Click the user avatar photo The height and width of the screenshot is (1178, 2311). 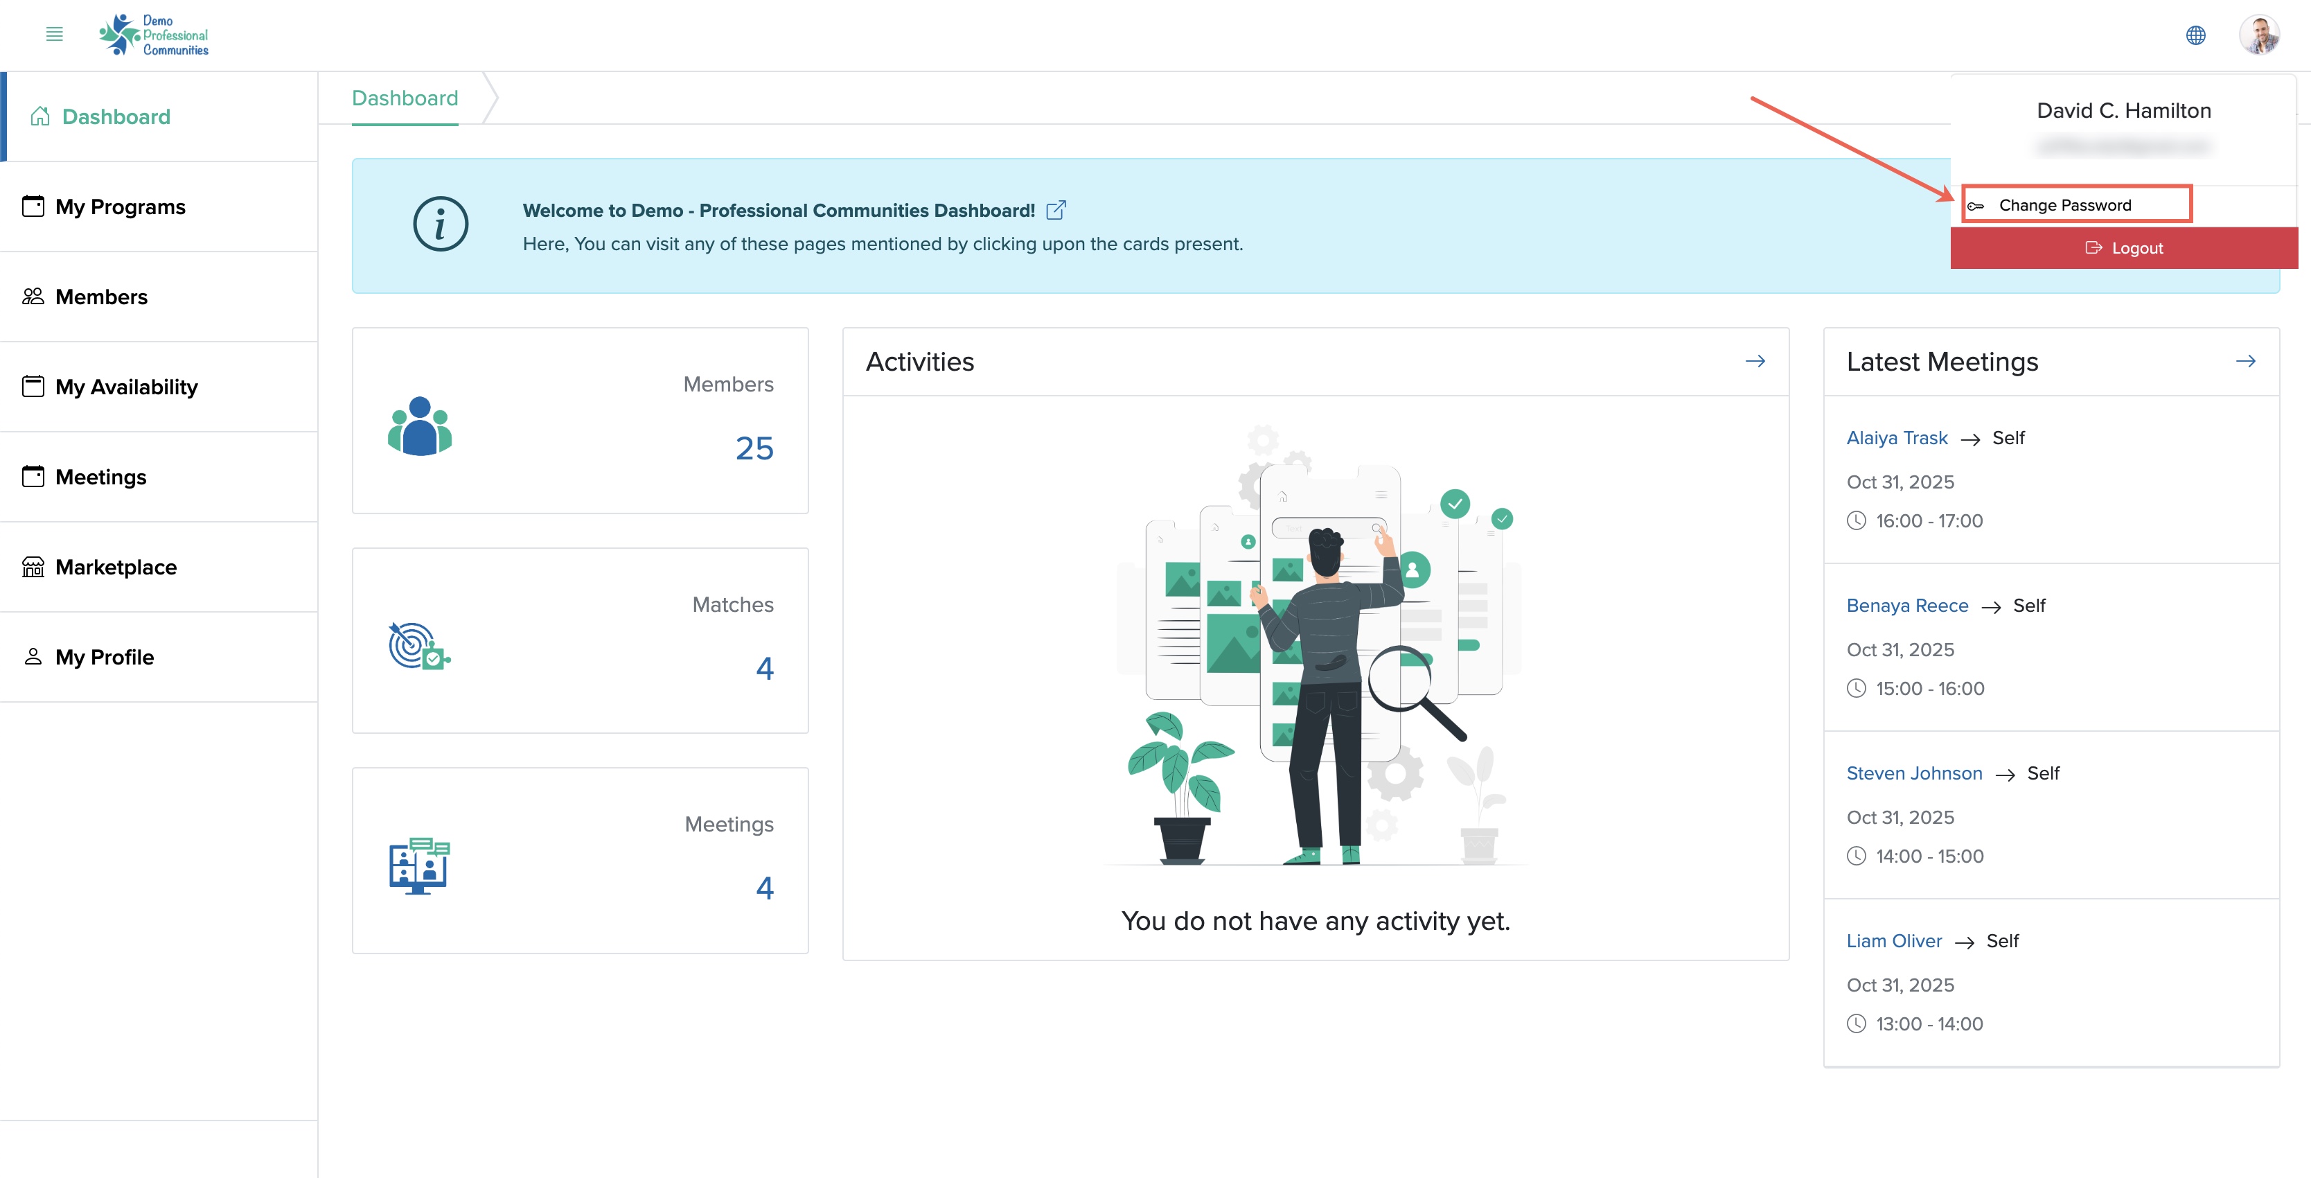point(2258,35)
